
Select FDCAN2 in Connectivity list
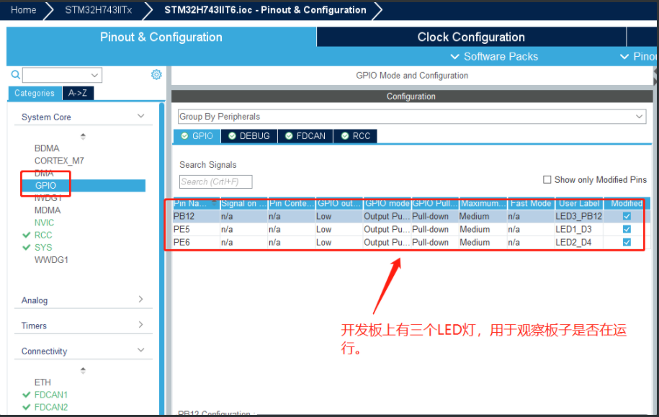coord(51,407)
